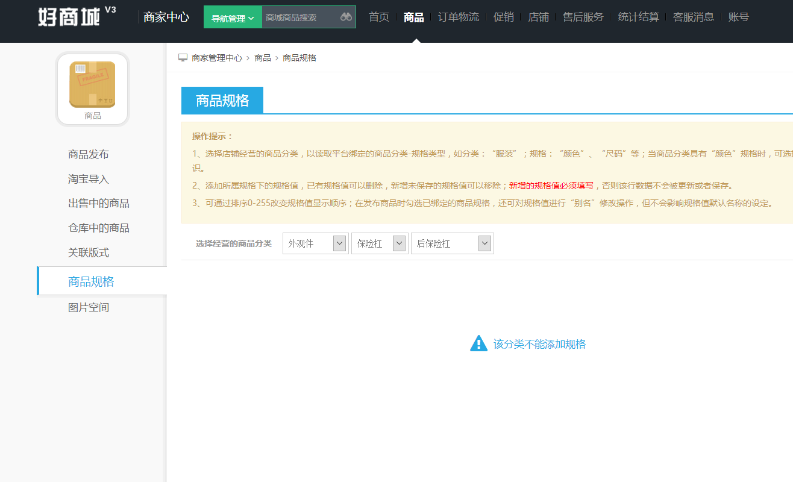
Task: Open 关联版式 in sidebar
Action: (89, 252)
